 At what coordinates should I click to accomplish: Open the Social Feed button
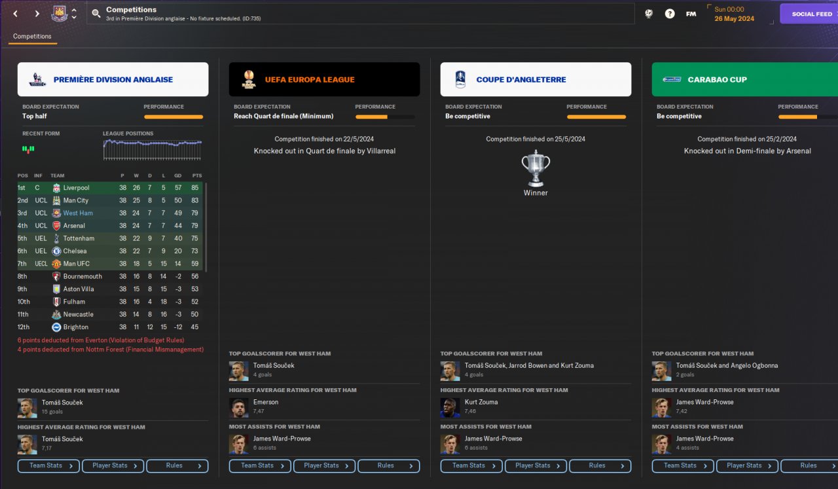pos(809,14)
